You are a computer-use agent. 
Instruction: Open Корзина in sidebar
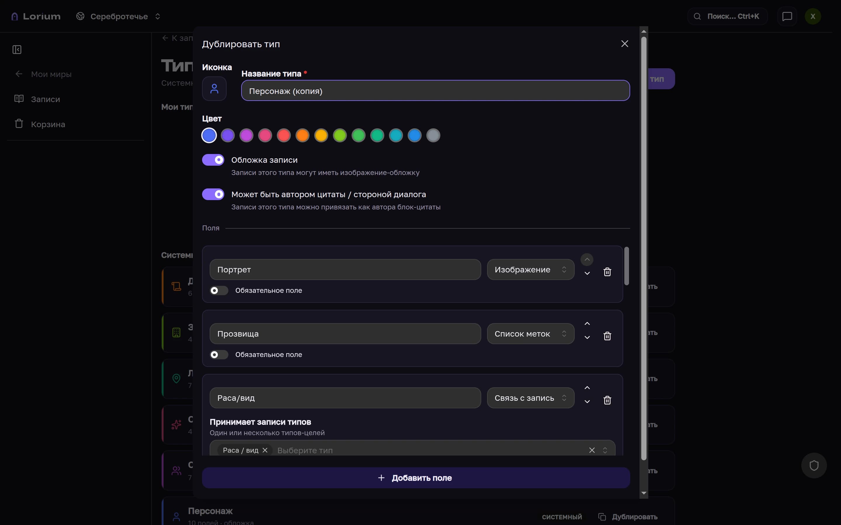(48, 124)
